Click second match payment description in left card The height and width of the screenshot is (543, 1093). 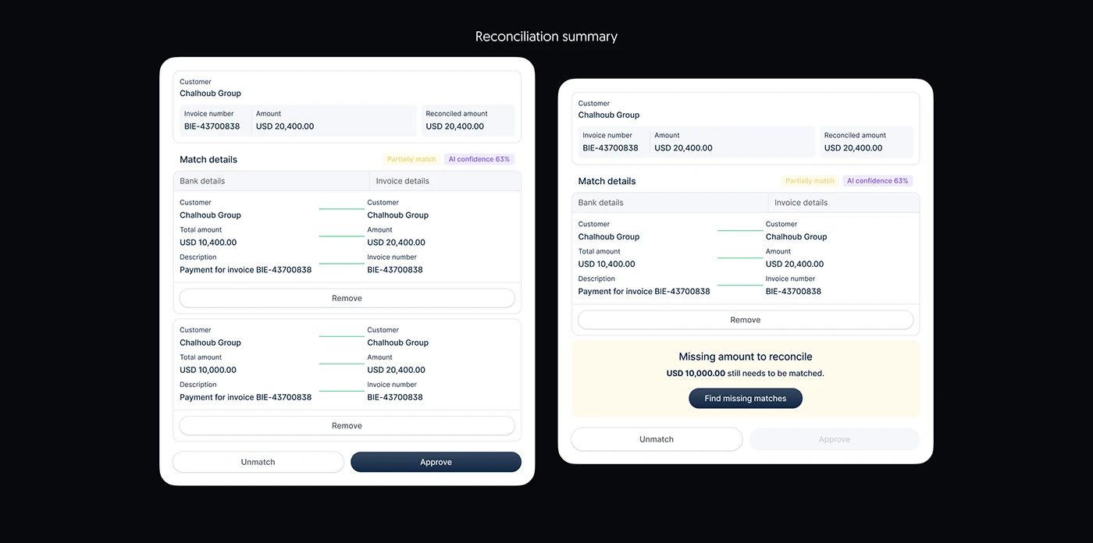click(245, 398)
